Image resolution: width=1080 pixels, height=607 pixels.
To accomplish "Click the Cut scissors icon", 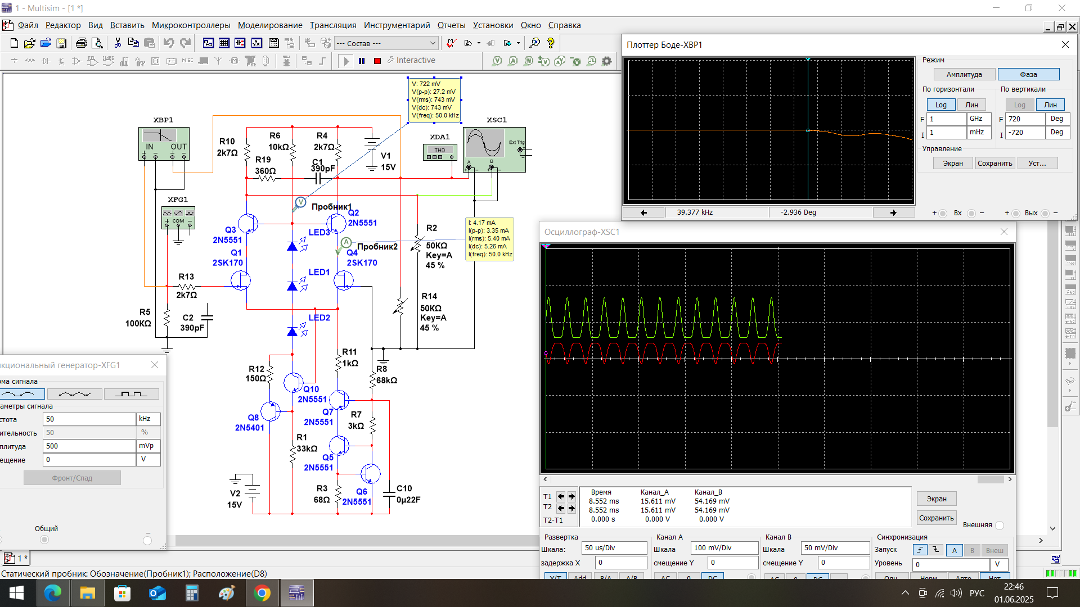I will coord(118,43).
